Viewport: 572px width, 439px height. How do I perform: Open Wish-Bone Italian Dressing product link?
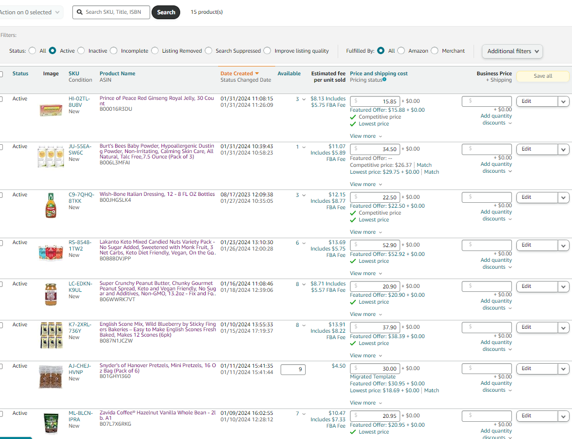pyautogui.click(x=157, y=194)
